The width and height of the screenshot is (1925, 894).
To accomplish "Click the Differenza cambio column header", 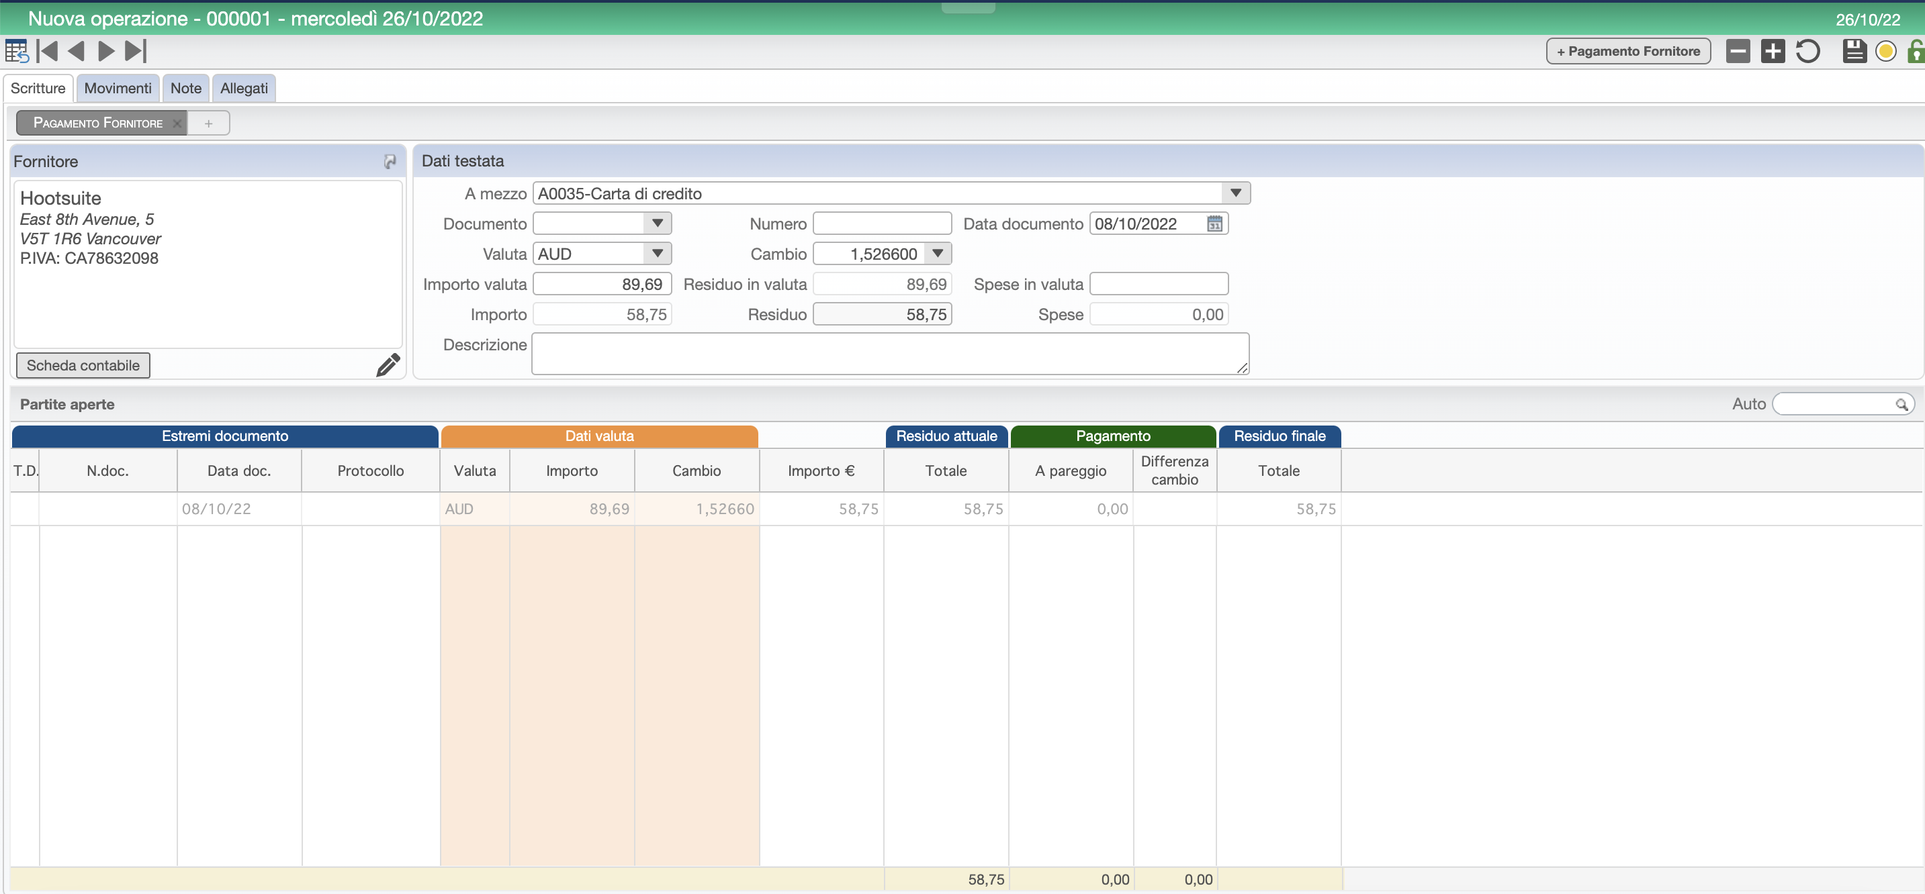I will (1174, 470).
